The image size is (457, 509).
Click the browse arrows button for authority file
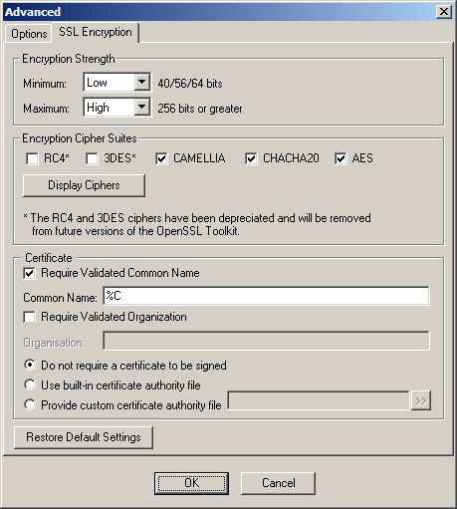click(421, 400)
